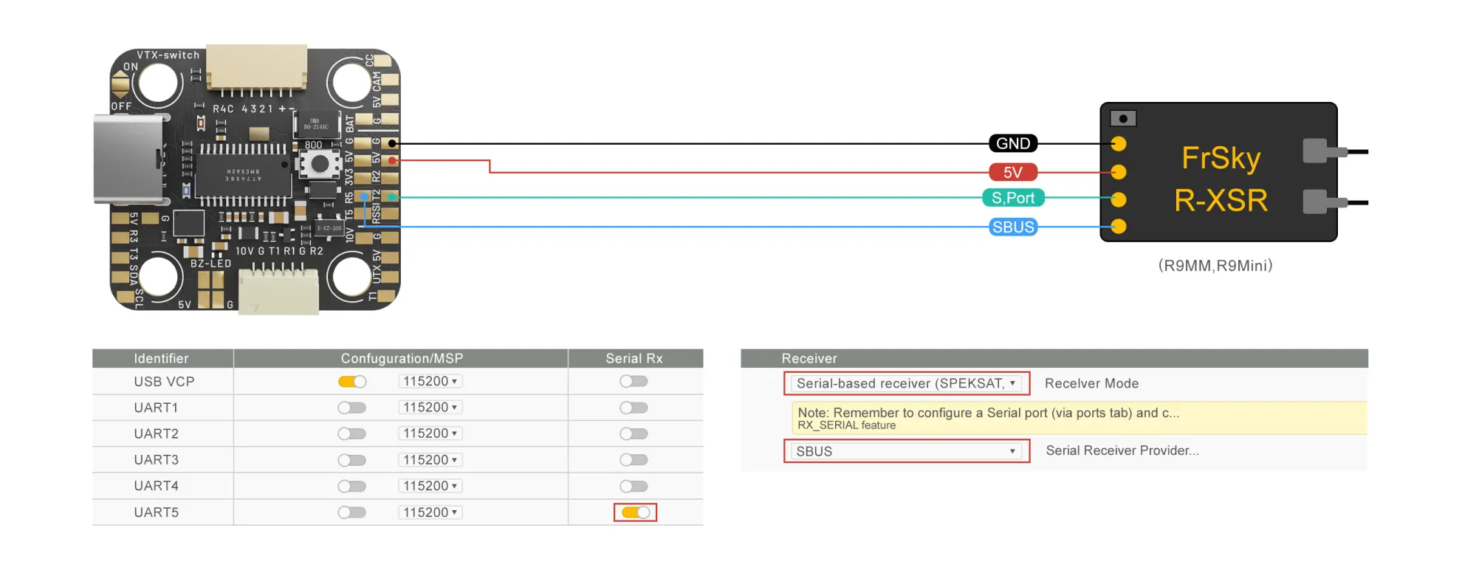Enable Configuration/MSP on the UART1 row
The height and width of the screenshot is (570, 1462).
[352, 408]
